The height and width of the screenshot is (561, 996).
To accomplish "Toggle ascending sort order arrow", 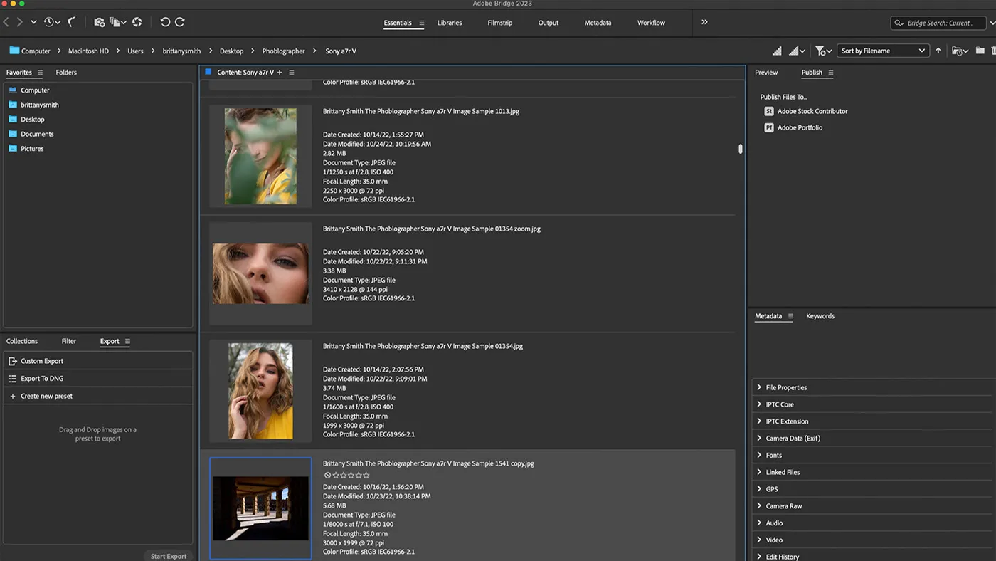I will point(938,51).
